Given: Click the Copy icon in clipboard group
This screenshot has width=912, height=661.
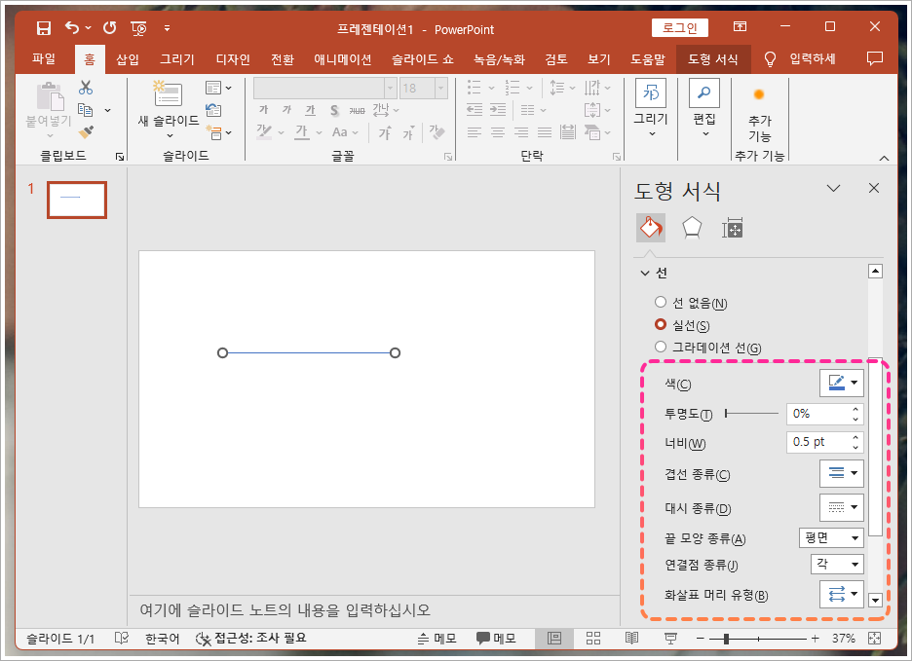Looking at the screenshot, I should [86, 110].
